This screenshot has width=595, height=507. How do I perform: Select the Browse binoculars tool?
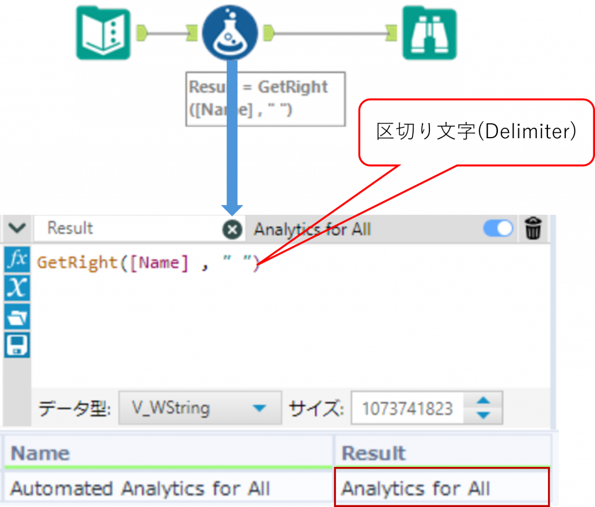point(429,33)
